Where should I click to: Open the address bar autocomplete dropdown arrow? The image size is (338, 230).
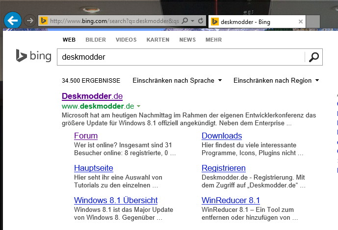tap(192, 21)
